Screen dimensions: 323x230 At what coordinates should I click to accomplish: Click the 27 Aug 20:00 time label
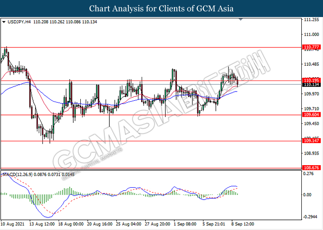point(157,224)
